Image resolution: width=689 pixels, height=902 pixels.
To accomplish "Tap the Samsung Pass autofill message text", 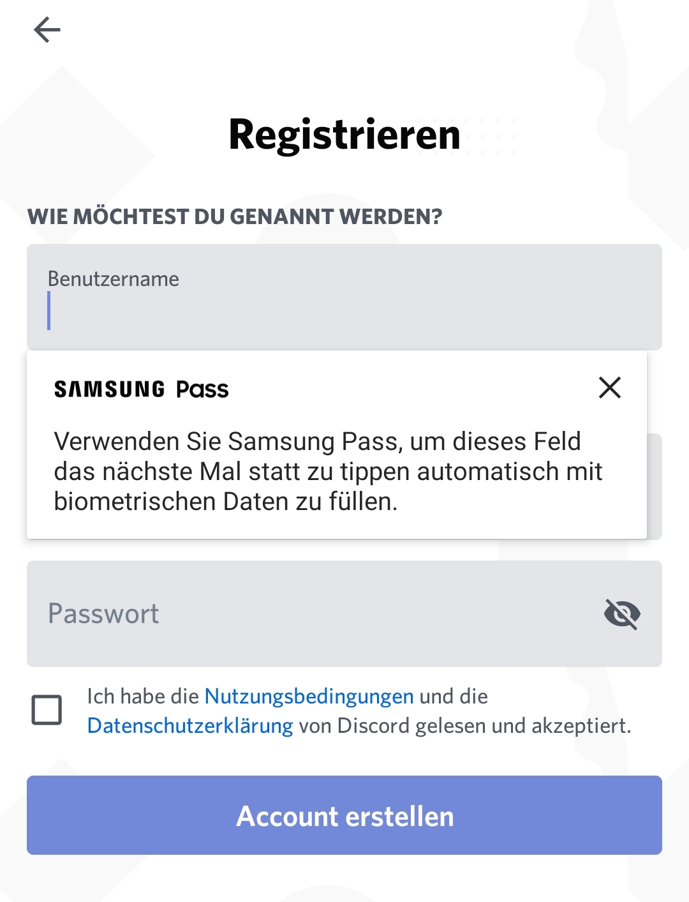I will pyautogui.click(x=328, y=472).
